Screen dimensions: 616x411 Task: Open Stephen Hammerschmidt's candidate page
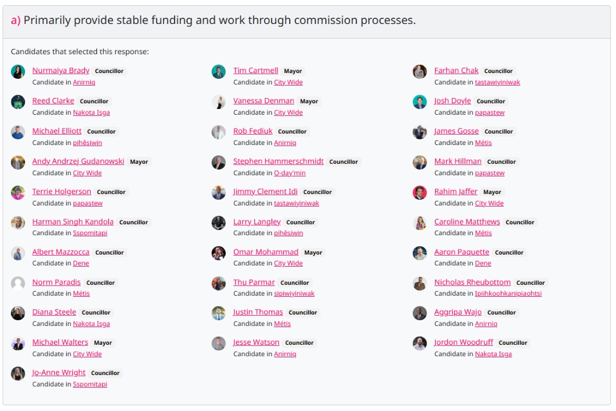pos(278,162)
